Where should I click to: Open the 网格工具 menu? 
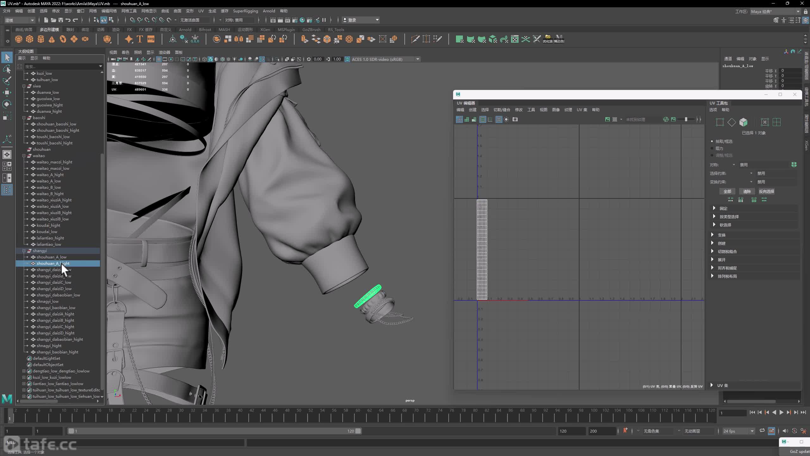point(129,11)
